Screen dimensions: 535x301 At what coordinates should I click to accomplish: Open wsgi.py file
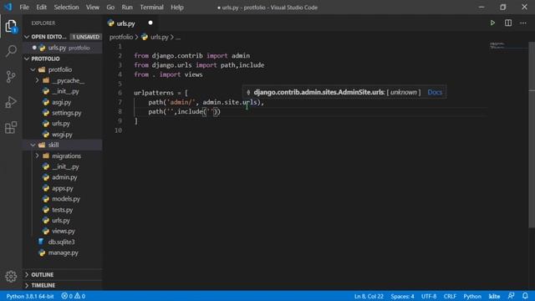pyautogui.click(x=63, y=135)
